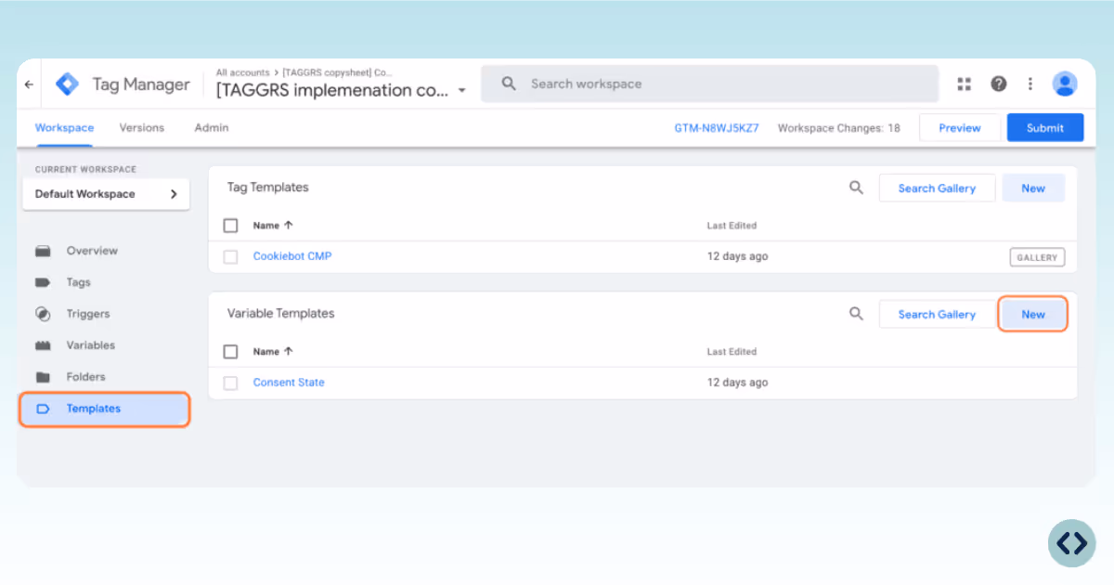Screen dimensions: 1114x585
Task: Switch to the Admin tab
Action: coord(212,128)
